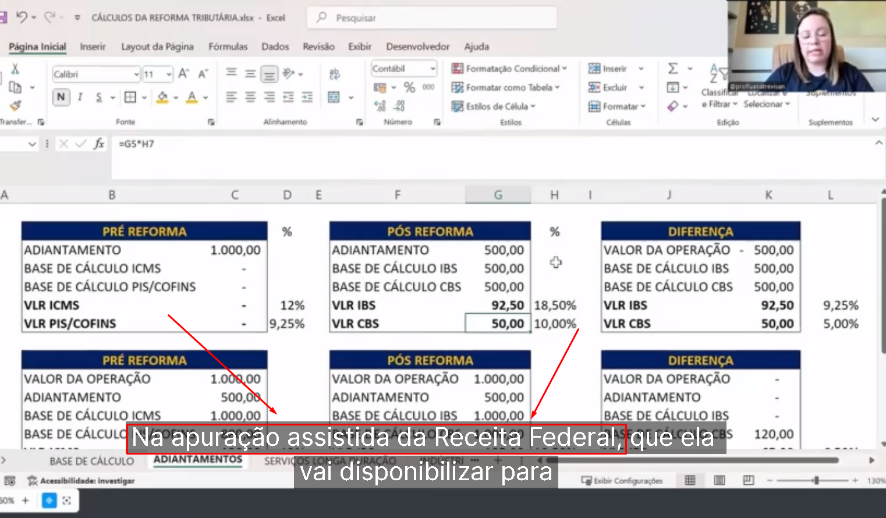Open the Número dialog launcher
886x518 pixels.
point(437,122)
